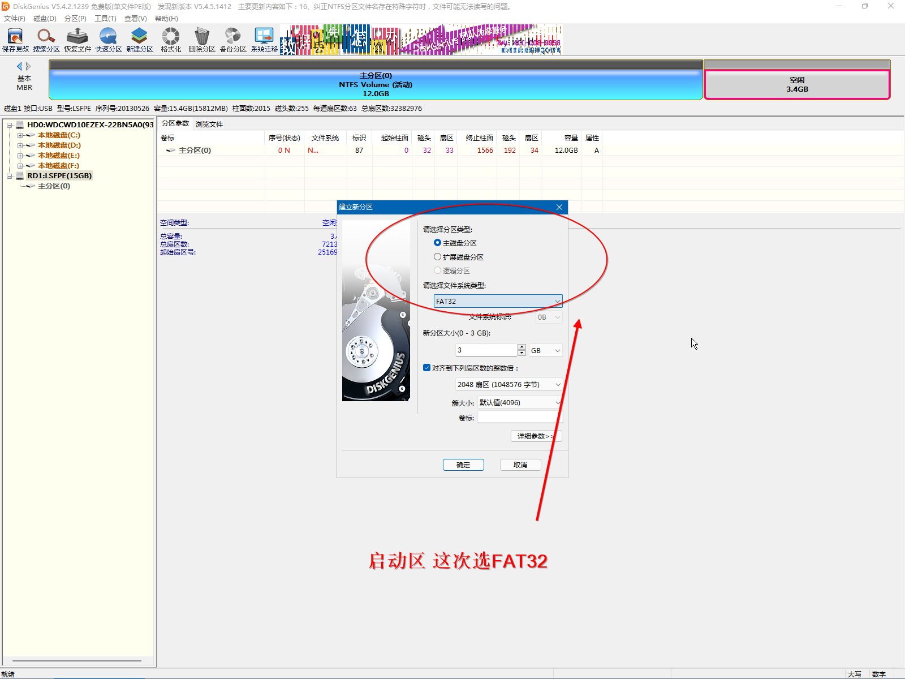Image resolution: width=905 pixels, height=679 pixels.
Task: Open the 磁盘(D) menu
Action: pos(45,19)
